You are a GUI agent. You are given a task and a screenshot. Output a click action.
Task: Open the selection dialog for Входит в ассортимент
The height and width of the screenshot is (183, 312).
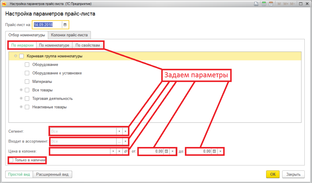[x=119, y=141]
